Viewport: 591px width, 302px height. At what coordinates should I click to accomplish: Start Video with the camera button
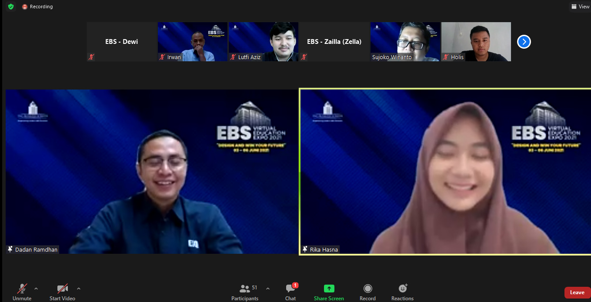(62, 289)
